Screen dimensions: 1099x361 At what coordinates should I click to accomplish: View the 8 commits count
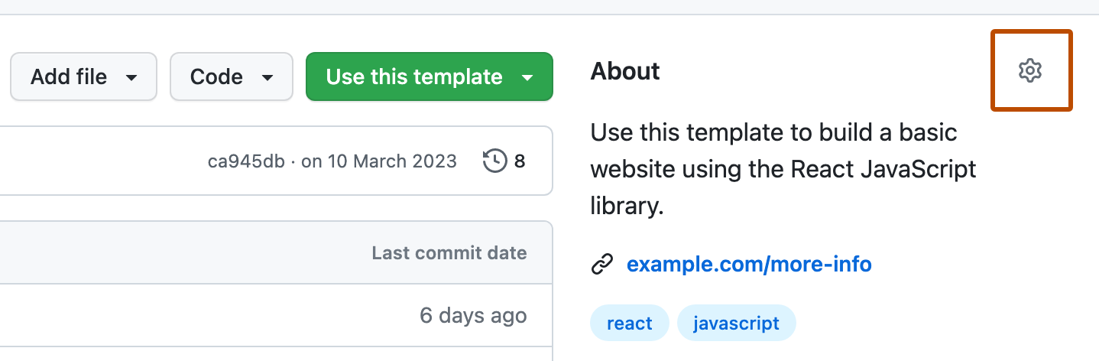(x=520, y=161)
